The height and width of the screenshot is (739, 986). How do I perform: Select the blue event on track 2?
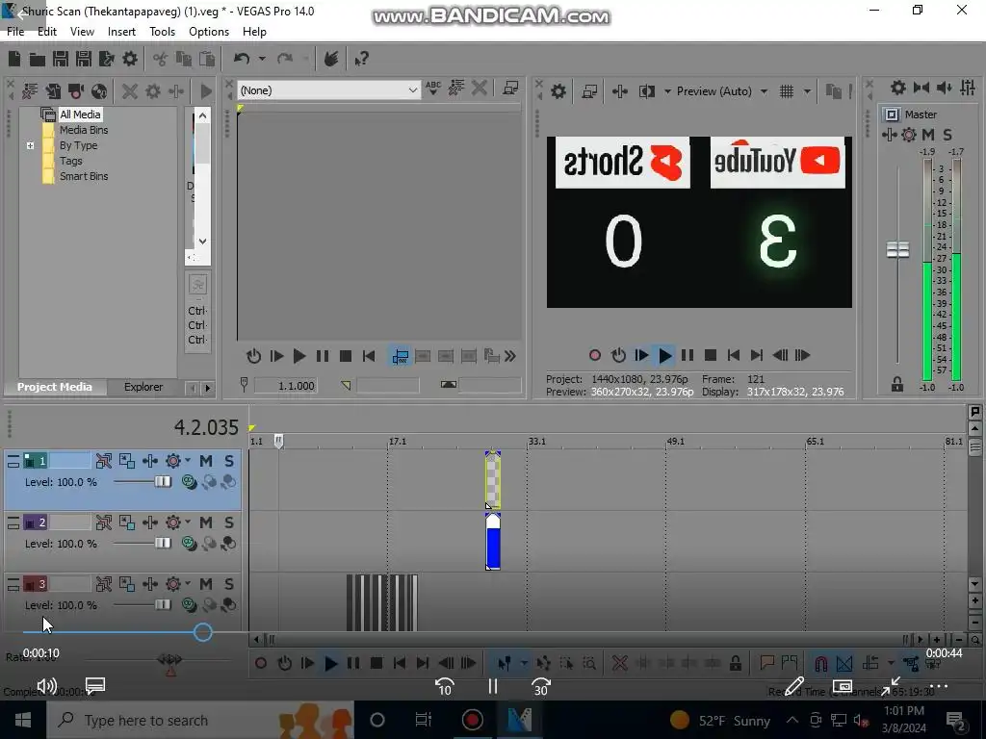pos(493,542)
